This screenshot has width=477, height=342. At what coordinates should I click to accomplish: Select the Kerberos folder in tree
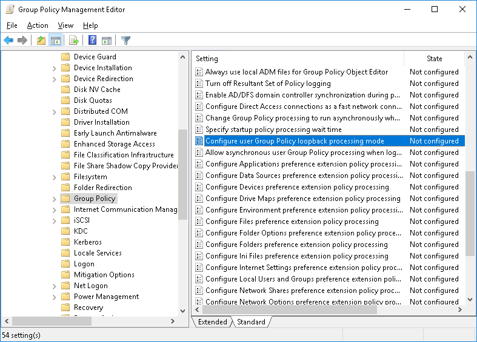click(87, 242)
